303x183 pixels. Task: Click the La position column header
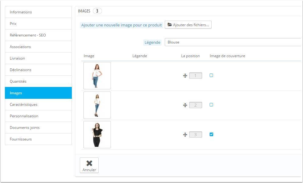click(190, 56)
